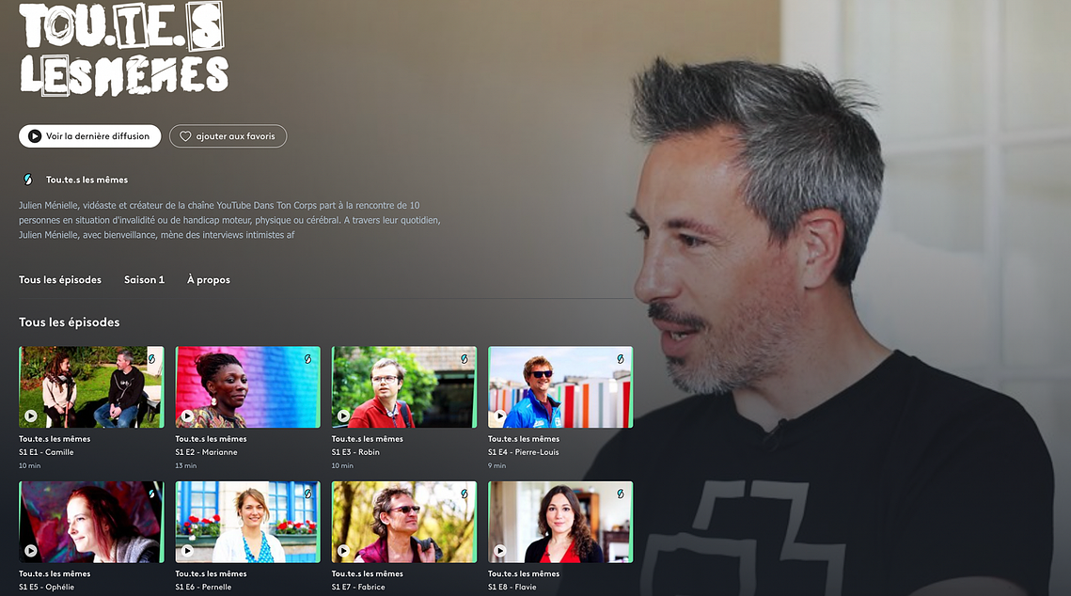This screenshot has width=1071, height=596.
Task: Click the 9 min duration under Pierre-Louis
Action: click(497, 465)
